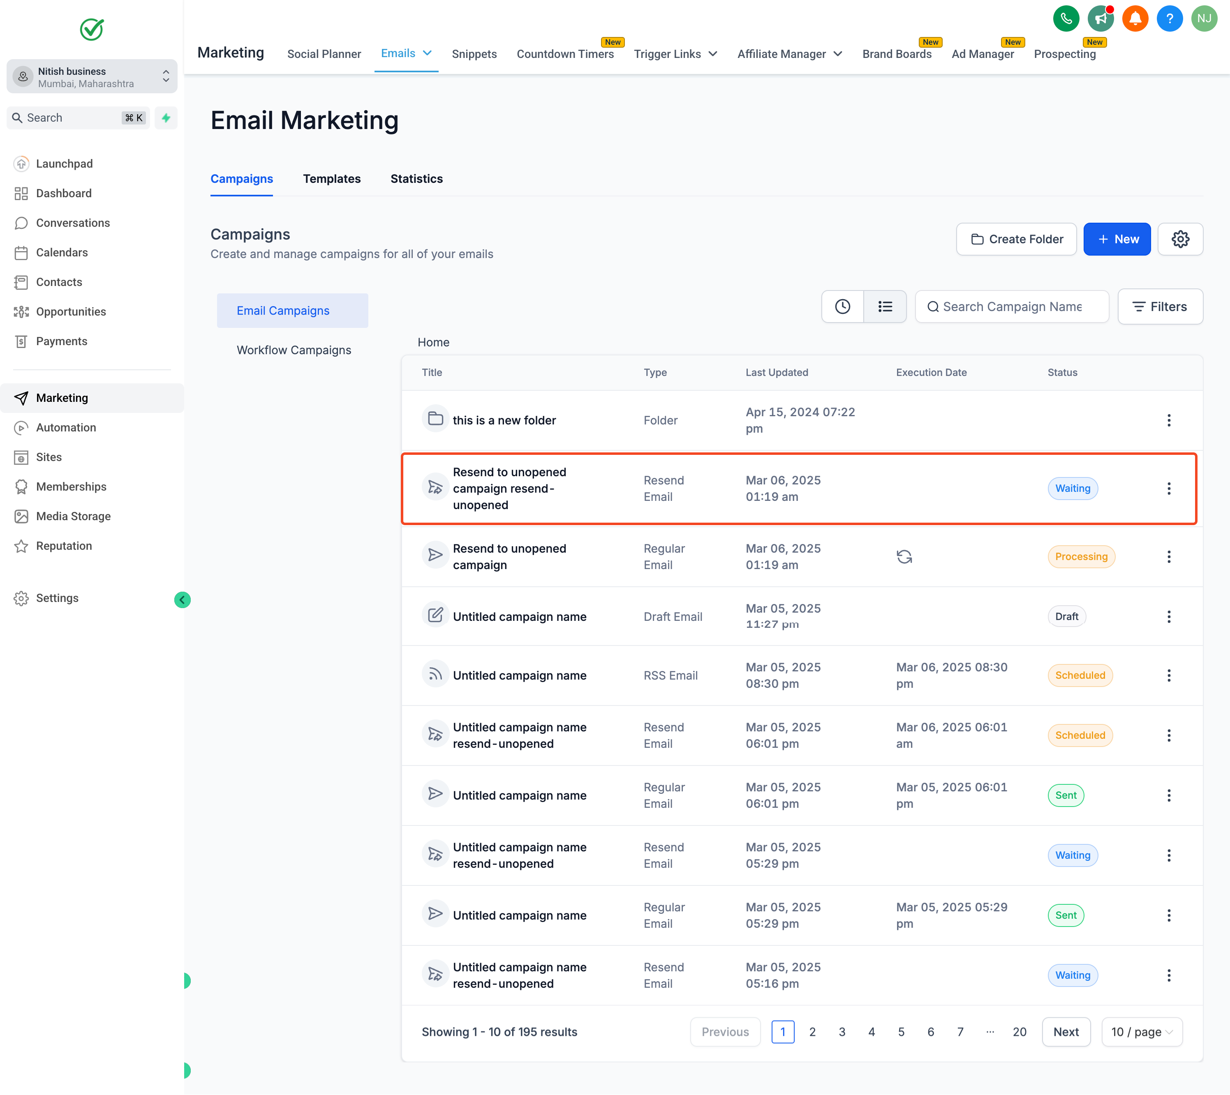Open three-dot menu for Waiting resend campaign
This screenshot has width=1230, height=1095.
(x=1169, y=489)
